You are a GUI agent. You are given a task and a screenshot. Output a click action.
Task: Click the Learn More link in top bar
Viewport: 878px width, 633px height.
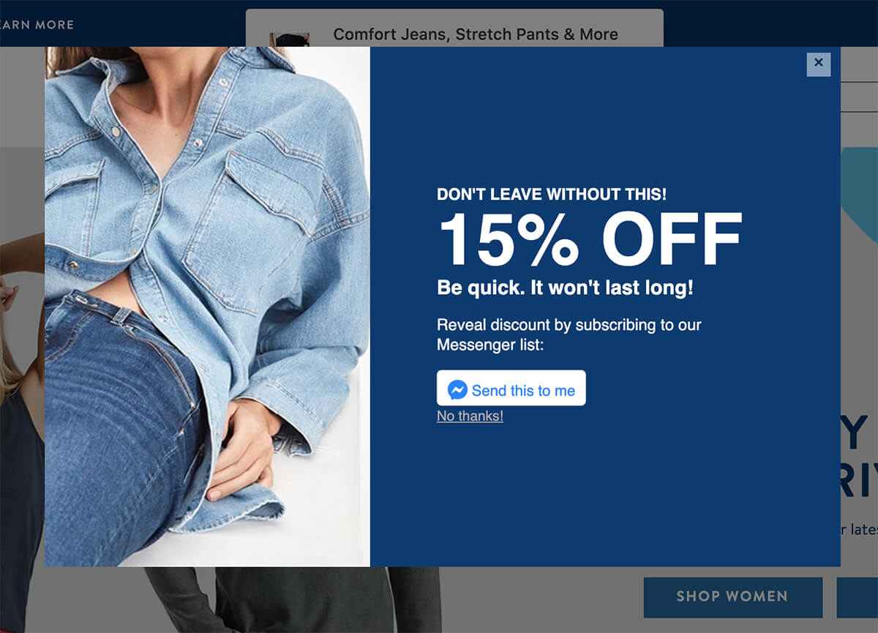[x=36, y=24]
